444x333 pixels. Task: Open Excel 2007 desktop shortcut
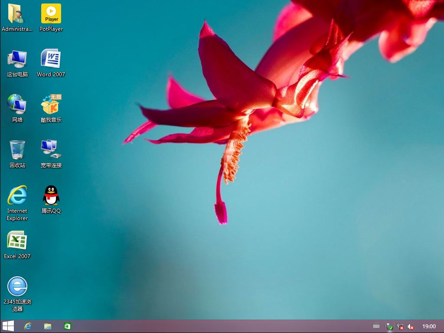click(x=17, y=245)
